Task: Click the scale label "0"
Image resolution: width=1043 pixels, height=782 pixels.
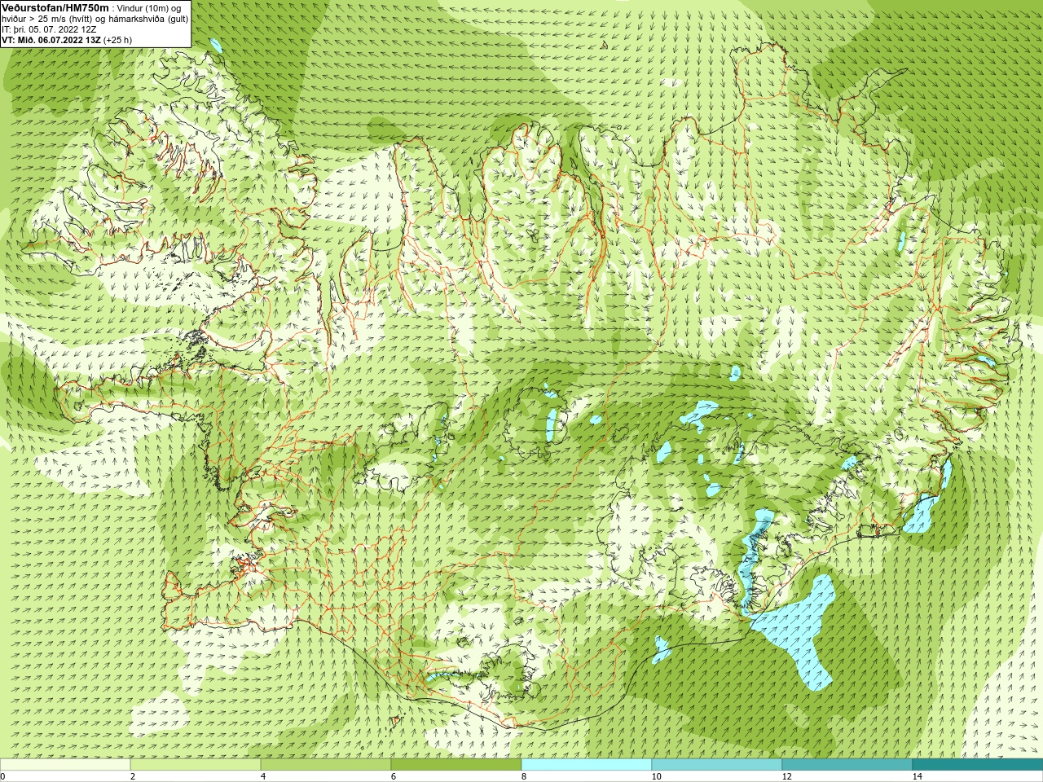Action: tap(2, 776)
